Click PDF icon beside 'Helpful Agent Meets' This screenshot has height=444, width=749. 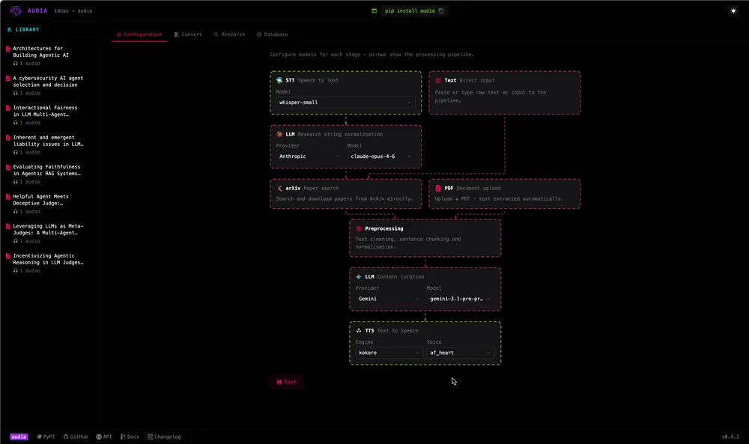(x=7, y=197)
